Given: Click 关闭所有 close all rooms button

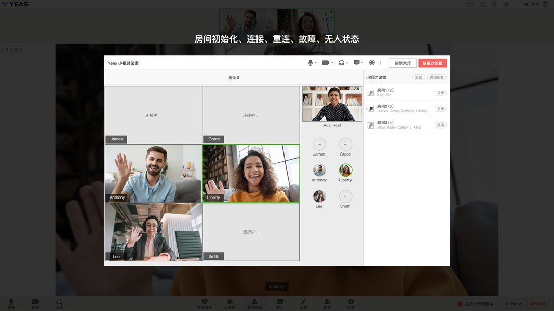Looking at the screenshot, I should pyautogui.click(x=437, y=77).
